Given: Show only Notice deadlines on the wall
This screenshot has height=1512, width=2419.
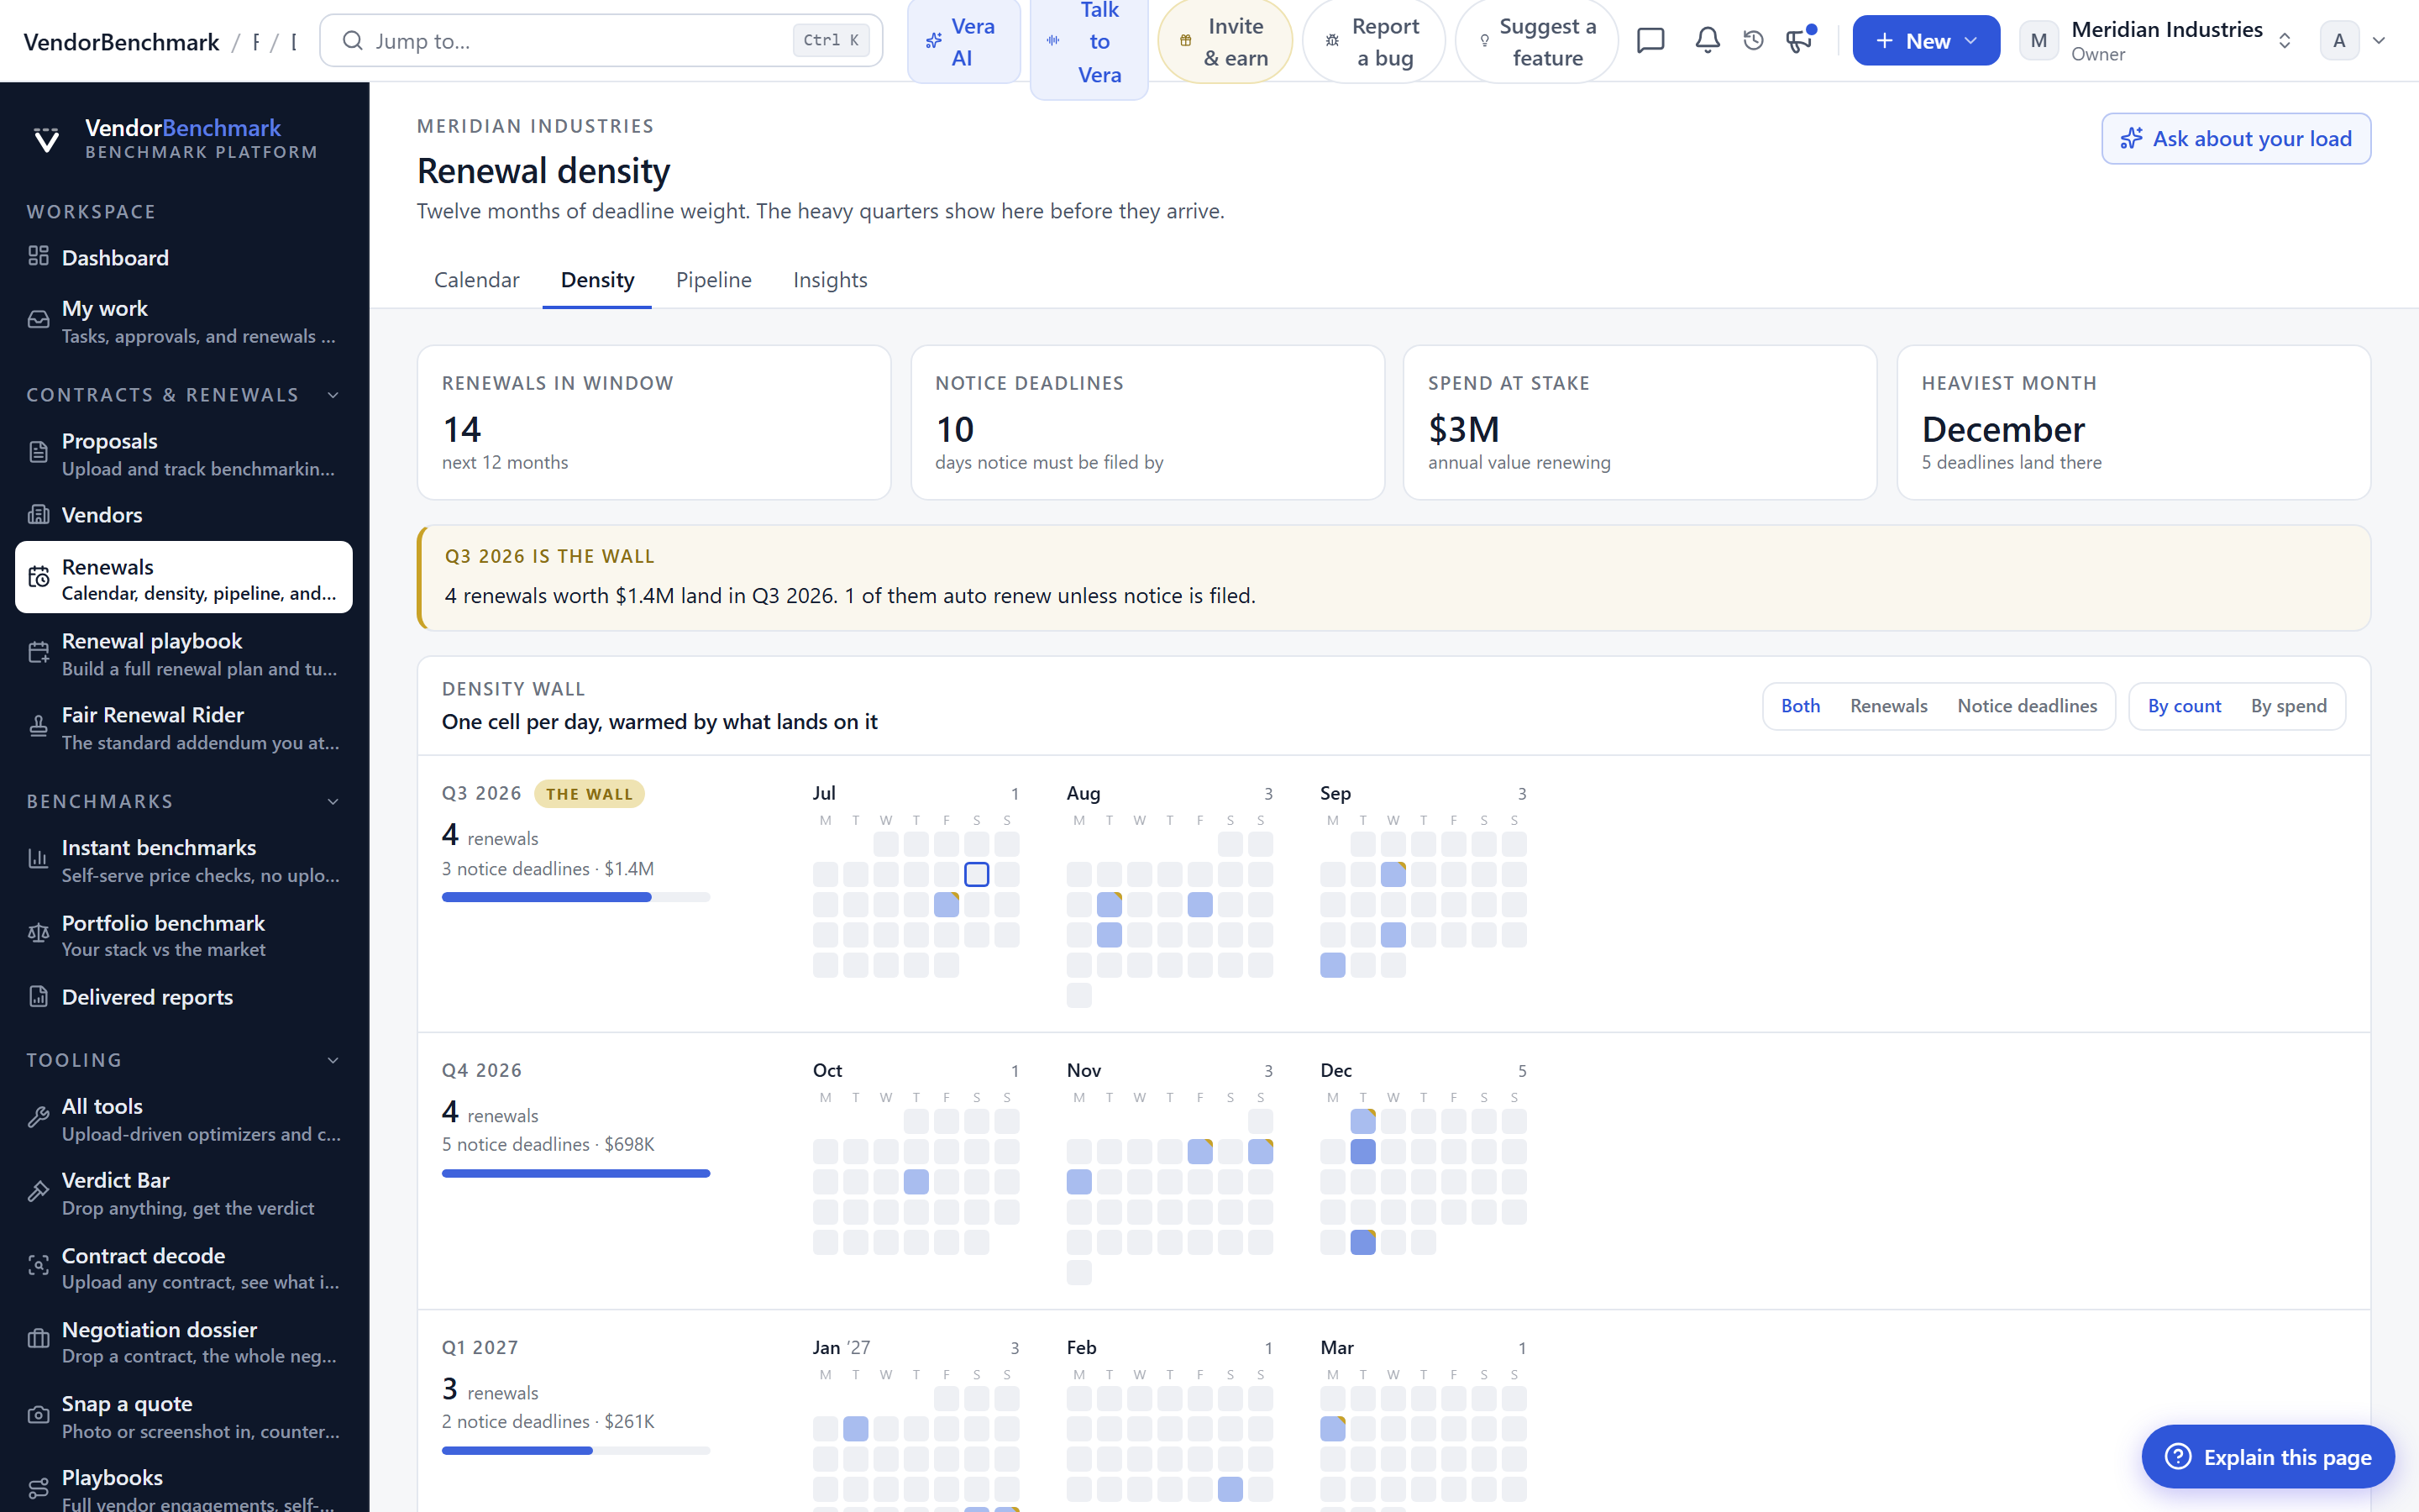Looking at the screenshot, I should [2026, 706].
